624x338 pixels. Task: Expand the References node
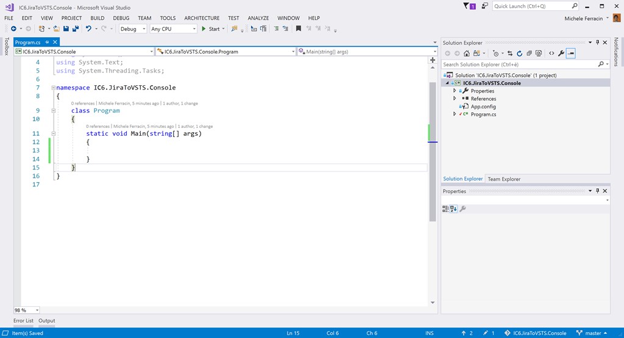coord(455,99)
